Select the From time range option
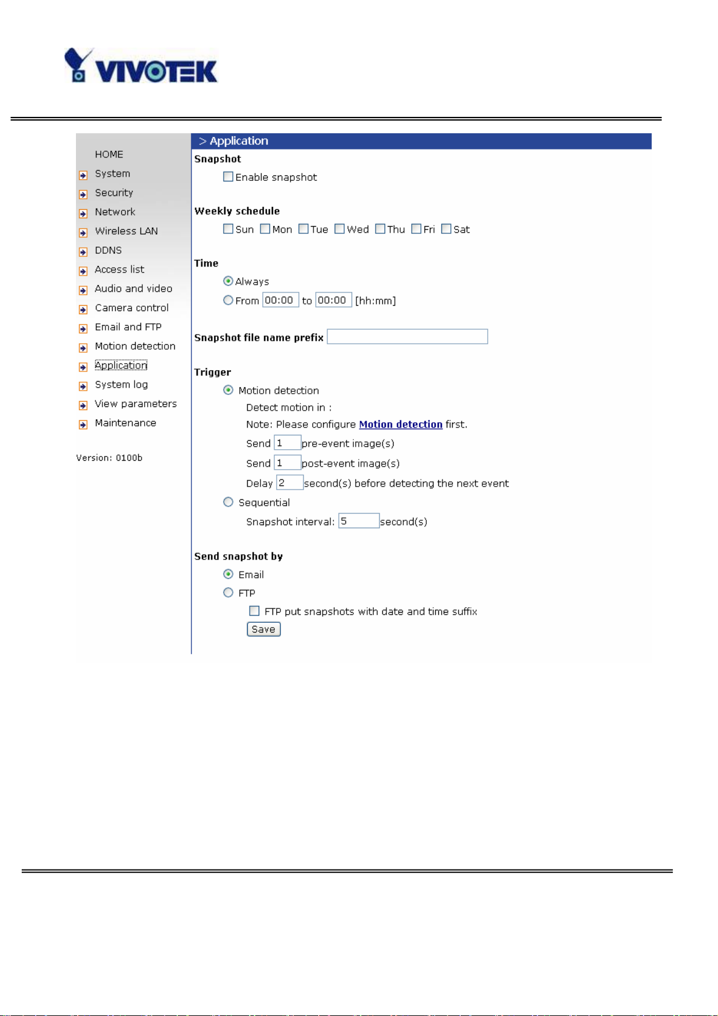The height and width of the screenshot is (1016, 718). click(228, 300)
